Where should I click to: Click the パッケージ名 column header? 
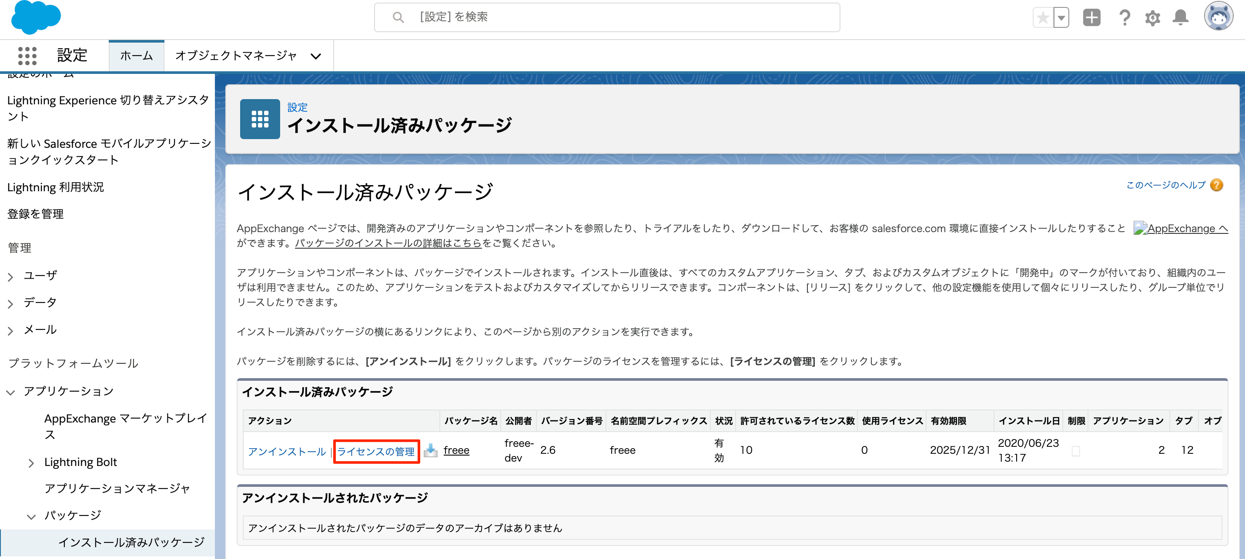coord(471,421)
